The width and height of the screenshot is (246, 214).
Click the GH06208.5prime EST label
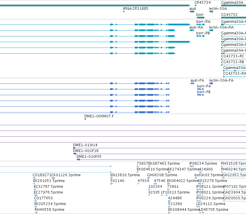pyautogui.click(x=162, y=175)
